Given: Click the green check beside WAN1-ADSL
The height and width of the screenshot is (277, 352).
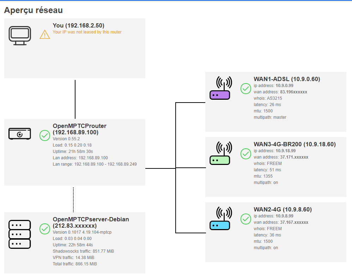Looking at the screenshot, I should pos(245,89).
